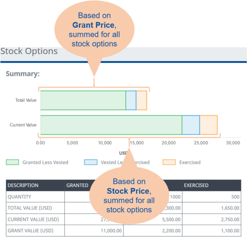
Task: Sort by the GRANTED column header
Action: [77, 185]
